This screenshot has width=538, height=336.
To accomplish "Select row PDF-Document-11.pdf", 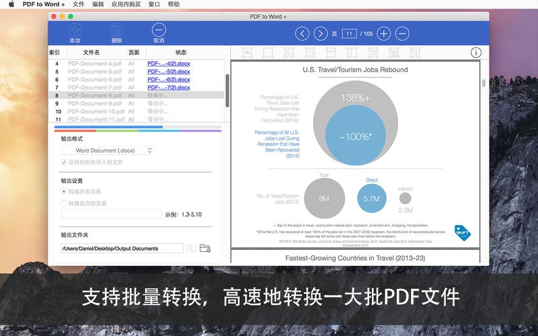I will pos(137,120).
